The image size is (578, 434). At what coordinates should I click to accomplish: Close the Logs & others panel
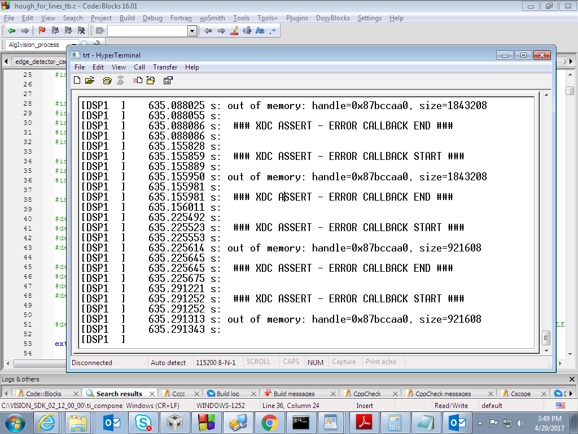tap(572, 379)
